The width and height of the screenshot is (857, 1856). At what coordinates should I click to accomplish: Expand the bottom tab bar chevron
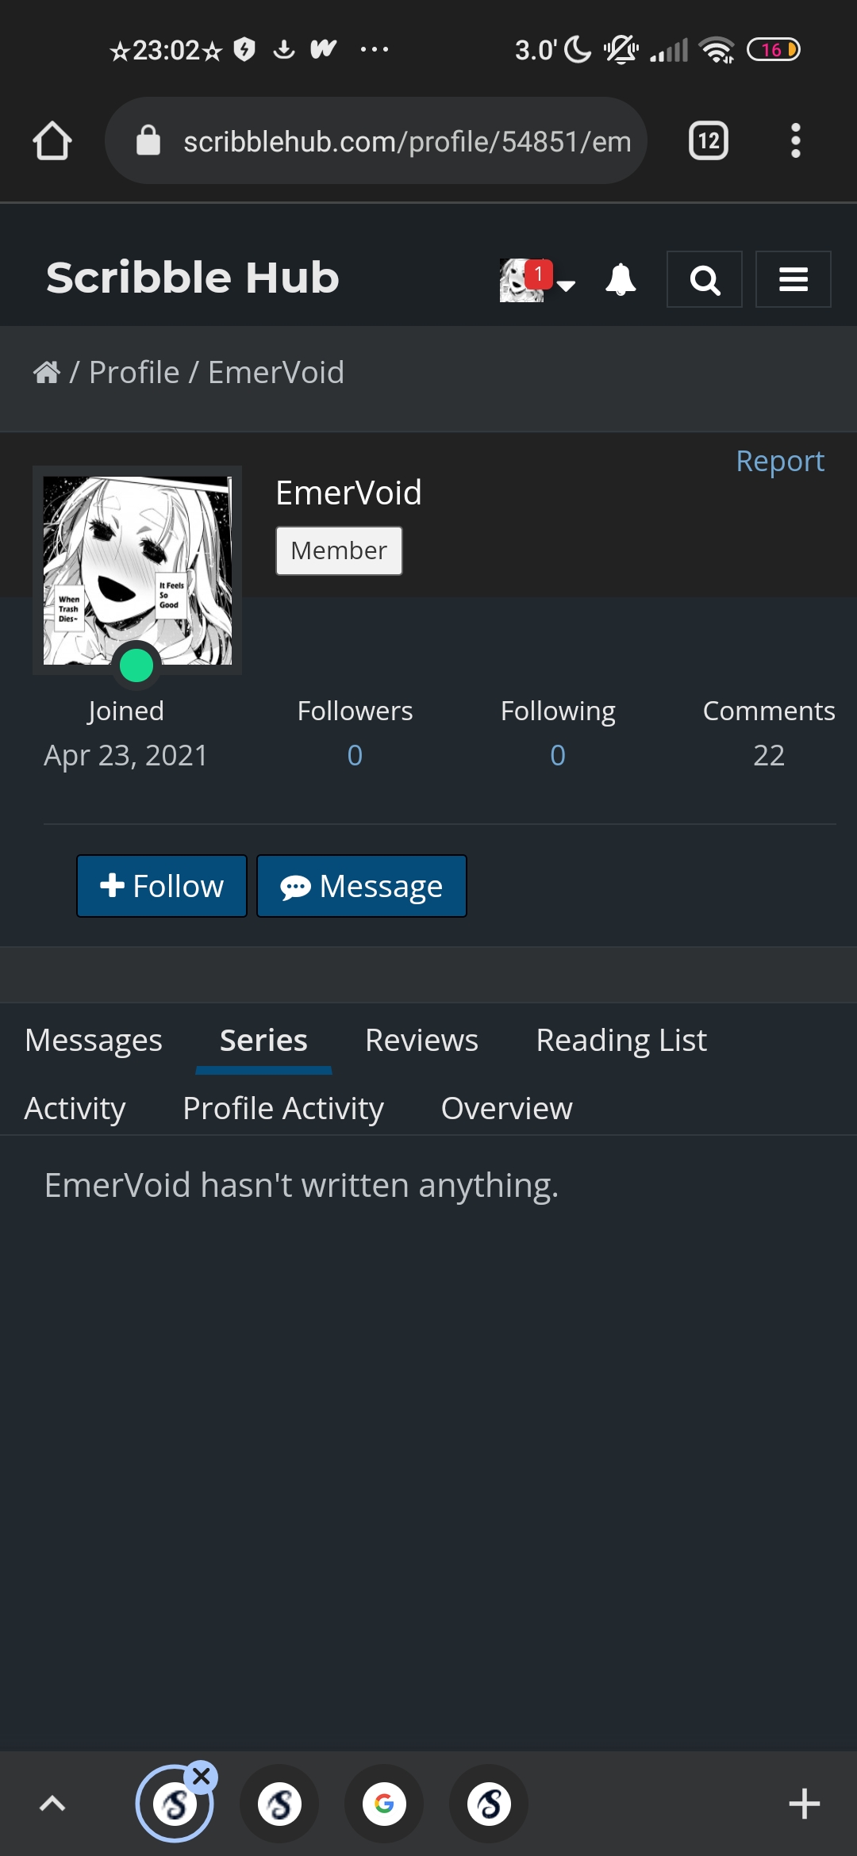pos(52,1804)
